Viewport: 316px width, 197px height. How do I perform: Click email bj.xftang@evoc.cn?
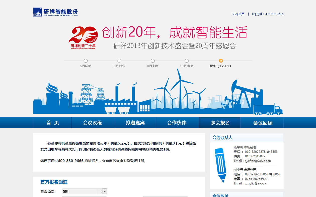[x=258, y=161]
